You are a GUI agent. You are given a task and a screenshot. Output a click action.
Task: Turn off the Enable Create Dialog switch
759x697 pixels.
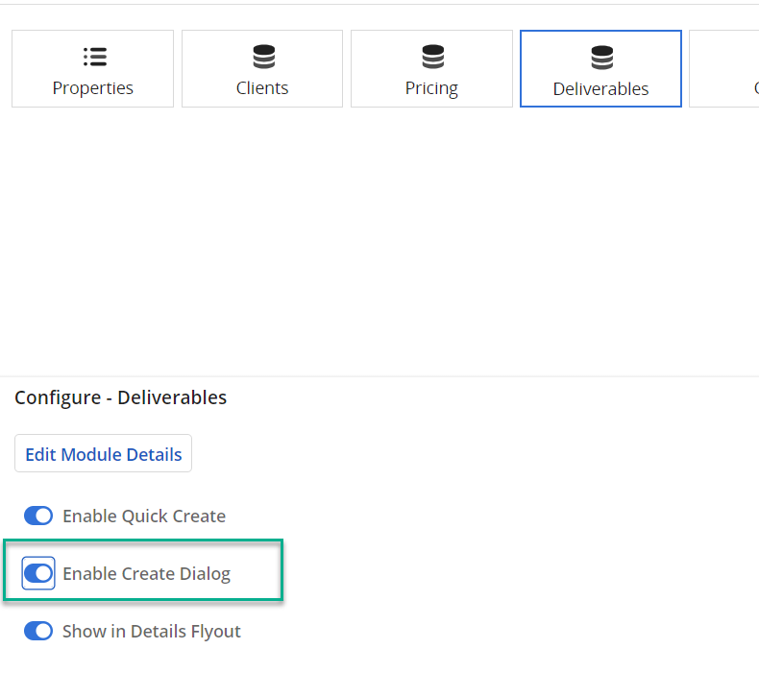(x=38, y=573)
